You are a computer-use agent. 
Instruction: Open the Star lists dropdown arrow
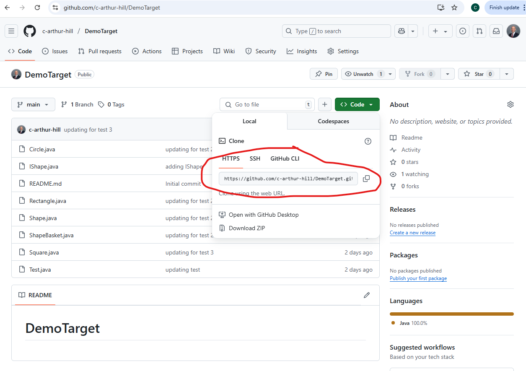click(x=507, y=74)
